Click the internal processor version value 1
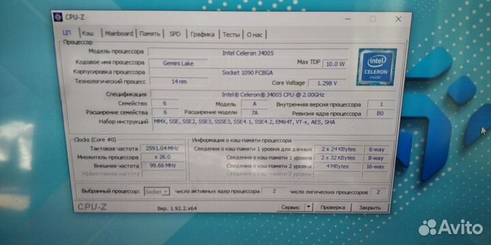491x245 pixels. tap(381, 104)
